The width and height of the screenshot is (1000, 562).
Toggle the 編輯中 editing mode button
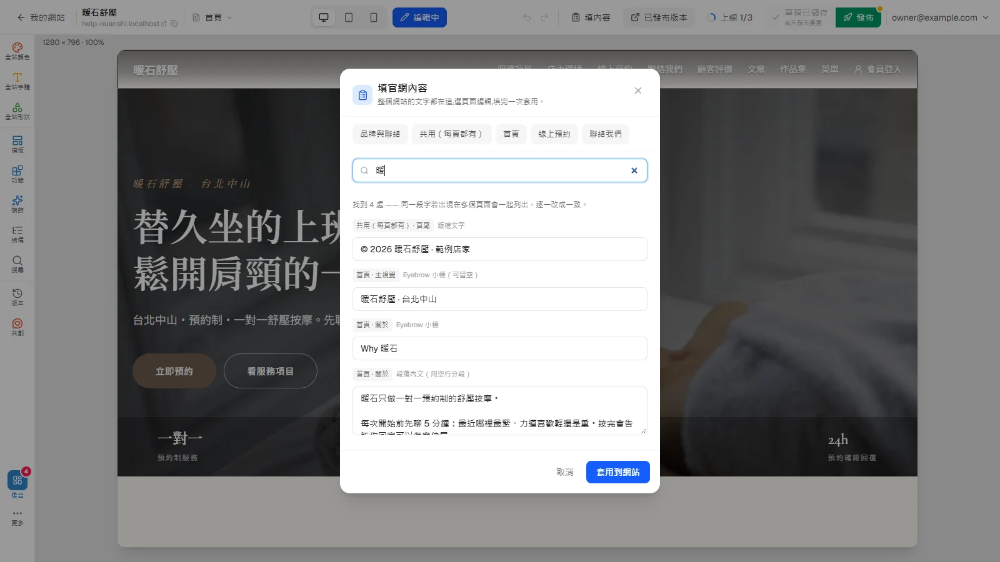pyautogui.click(x=419, y=17)
